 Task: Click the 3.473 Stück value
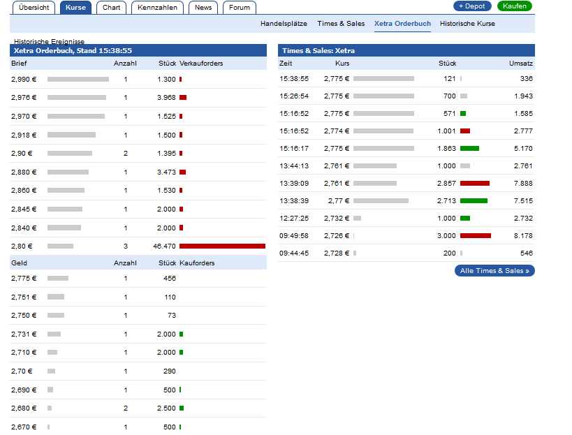click(166, 172)
